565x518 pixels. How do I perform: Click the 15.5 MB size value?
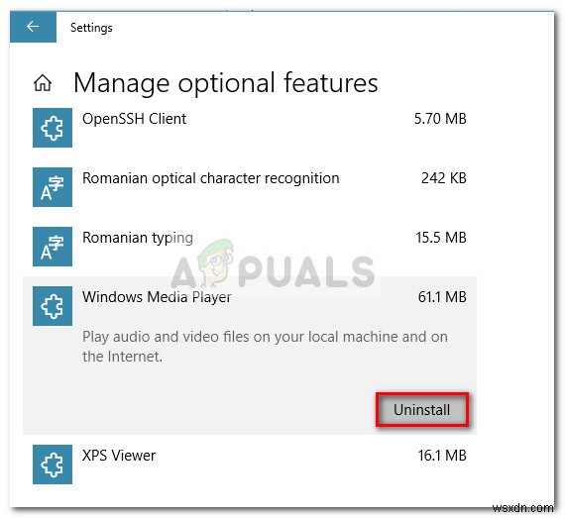click(441, 238)
